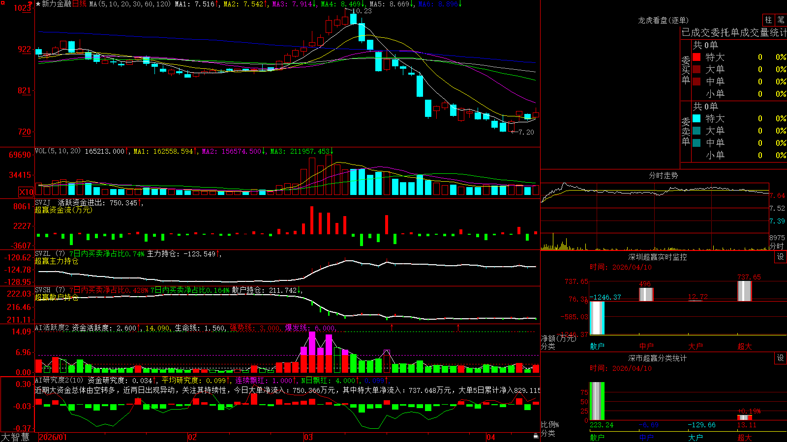Select the MA5: 8.669 value
Image resolution: width=787 pixels, height=442 pixels.
point(390,4)
